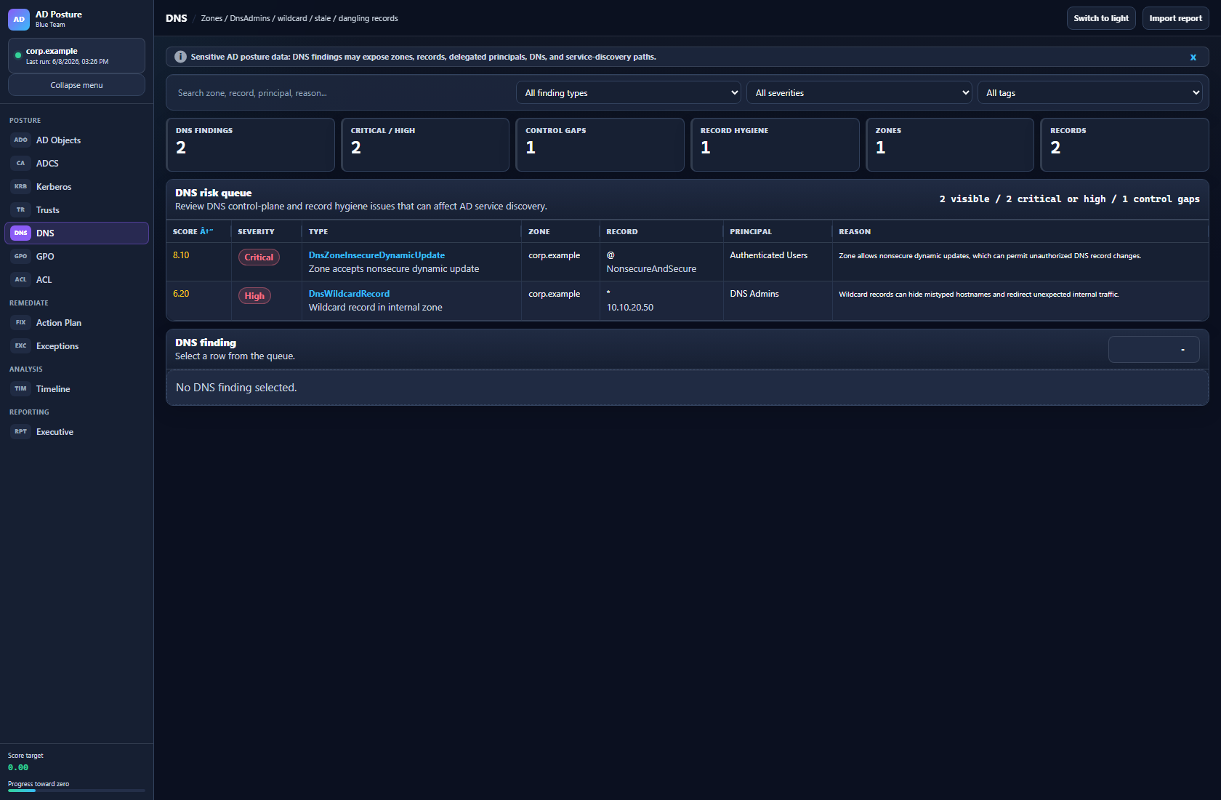1221x800 pixels.
Task: Click the TR icon beside Trusts
Action: click(20, 210)
